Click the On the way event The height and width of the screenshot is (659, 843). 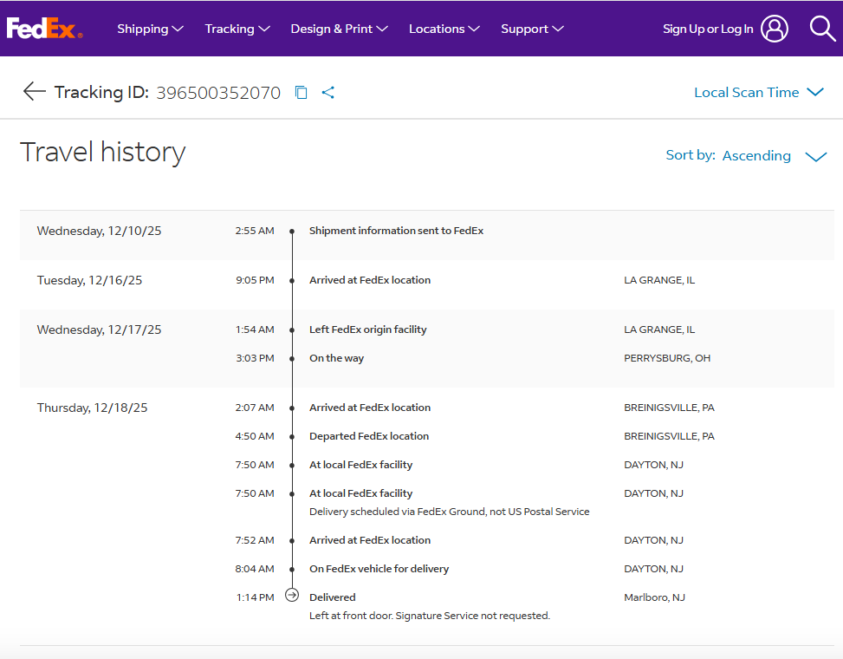click(x=336, y=358)
